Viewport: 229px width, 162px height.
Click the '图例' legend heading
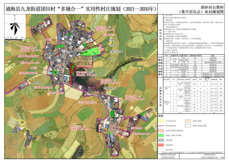(161, 116)
